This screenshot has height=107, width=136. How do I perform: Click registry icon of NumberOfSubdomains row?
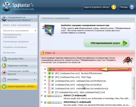[x=49, y=73]
